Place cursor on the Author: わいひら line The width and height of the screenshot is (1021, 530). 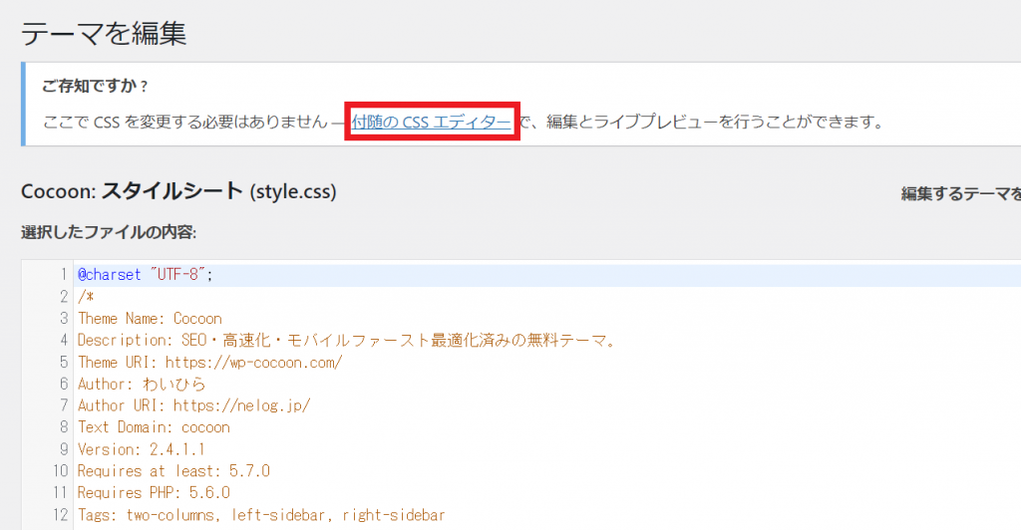(142, 384)
